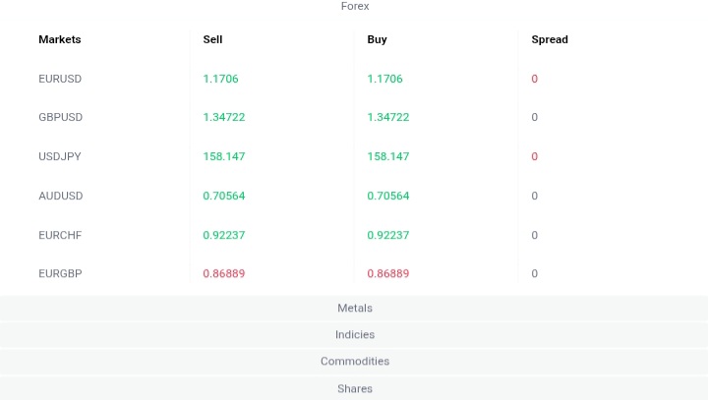
Task: Click the EURCHF Sell price
Action: click(x=223, y=236)
